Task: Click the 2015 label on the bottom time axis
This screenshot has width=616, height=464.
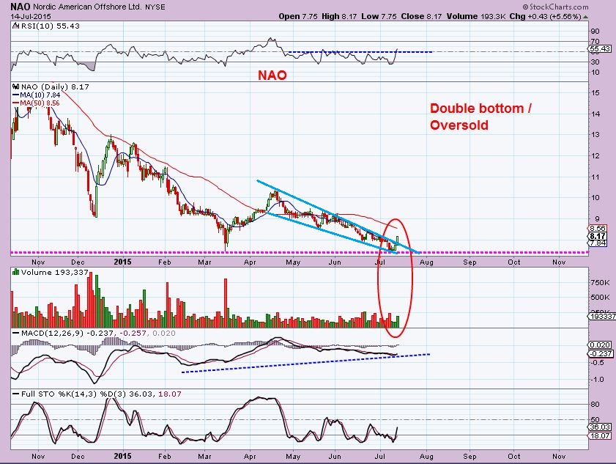Action: click(x=122, y=456)
